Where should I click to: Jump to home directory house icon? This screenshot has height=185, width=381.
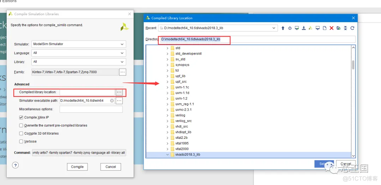tap(290, 28)
